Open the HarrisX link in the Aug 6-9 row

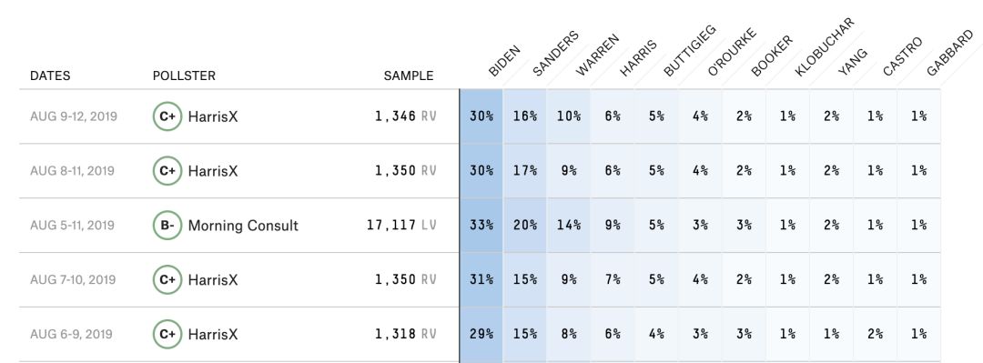click(213, 334)
